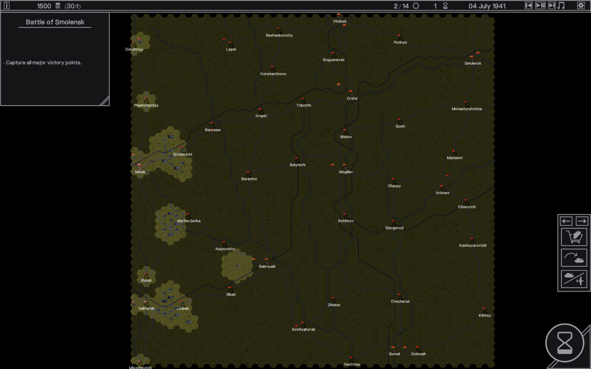
Task: Select the Minsk city hex
Action: point(140,167)
